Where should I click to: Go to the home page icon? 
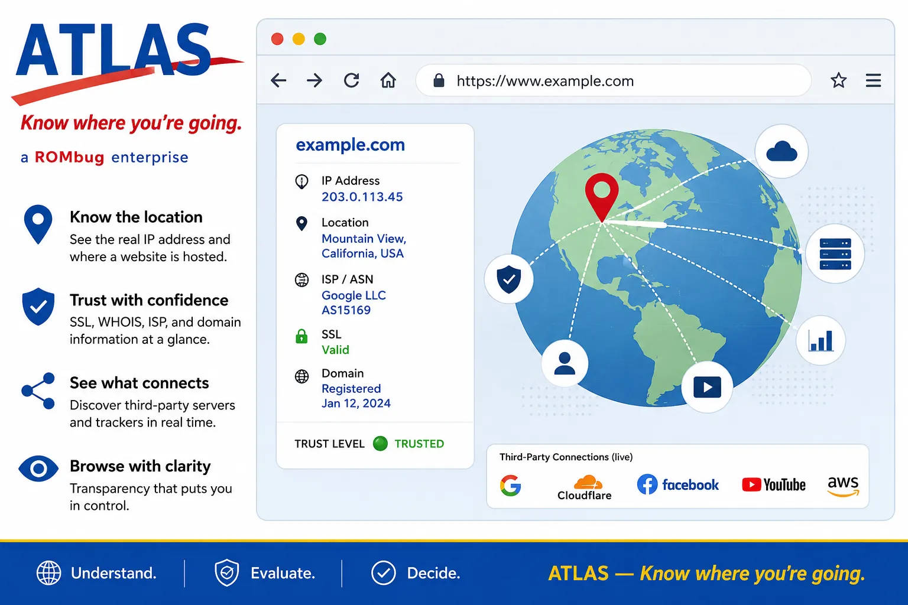388,80
